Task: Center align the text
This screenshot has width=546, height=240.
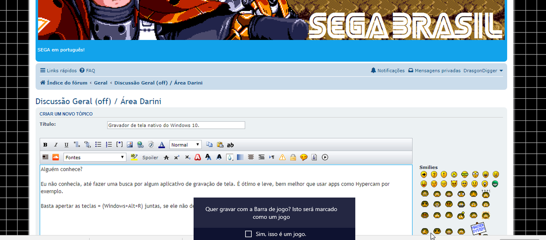Action: (x=251, y=157)
